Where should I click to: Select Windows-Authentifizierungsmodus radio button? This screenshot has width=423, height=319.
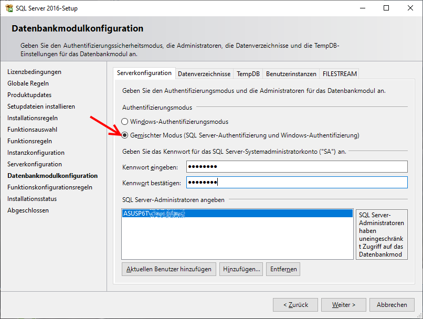click(x=125, y=122)
